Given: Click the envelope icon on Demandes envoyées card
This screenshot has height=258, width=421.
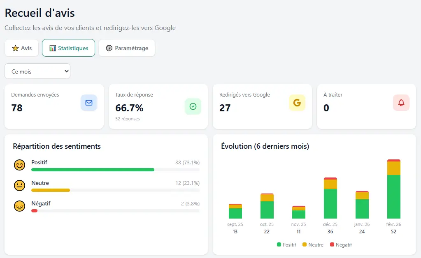Looking at the screenshot, I should tap(89, 103).
